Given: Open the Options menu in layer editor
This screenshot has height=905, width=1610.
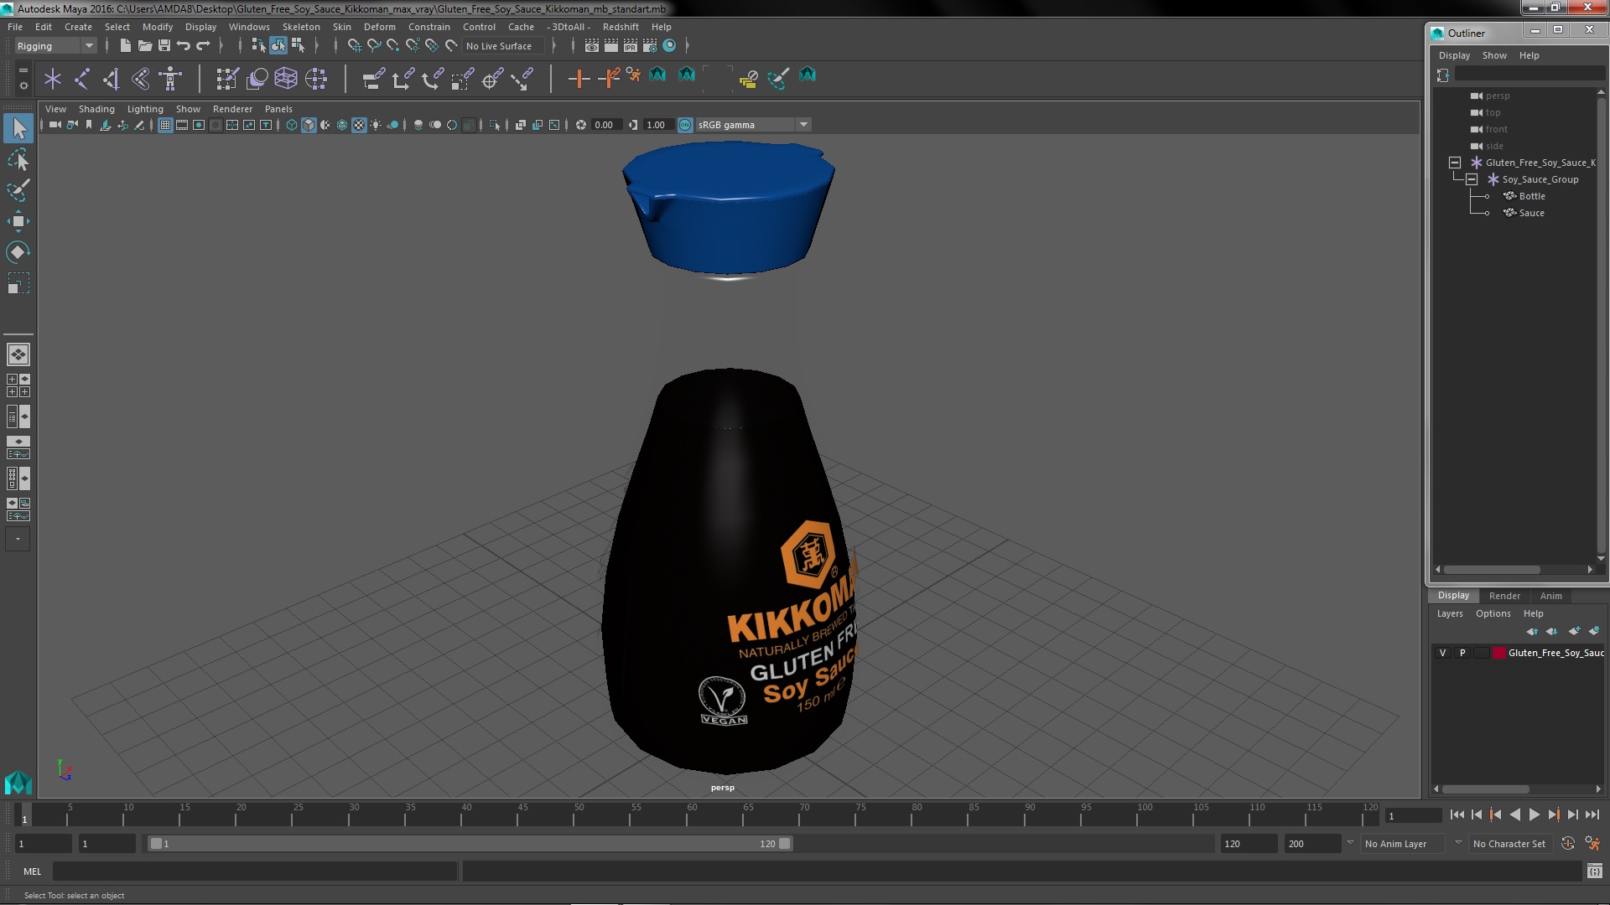Looking at the screenshot, I should point(1493,613).
